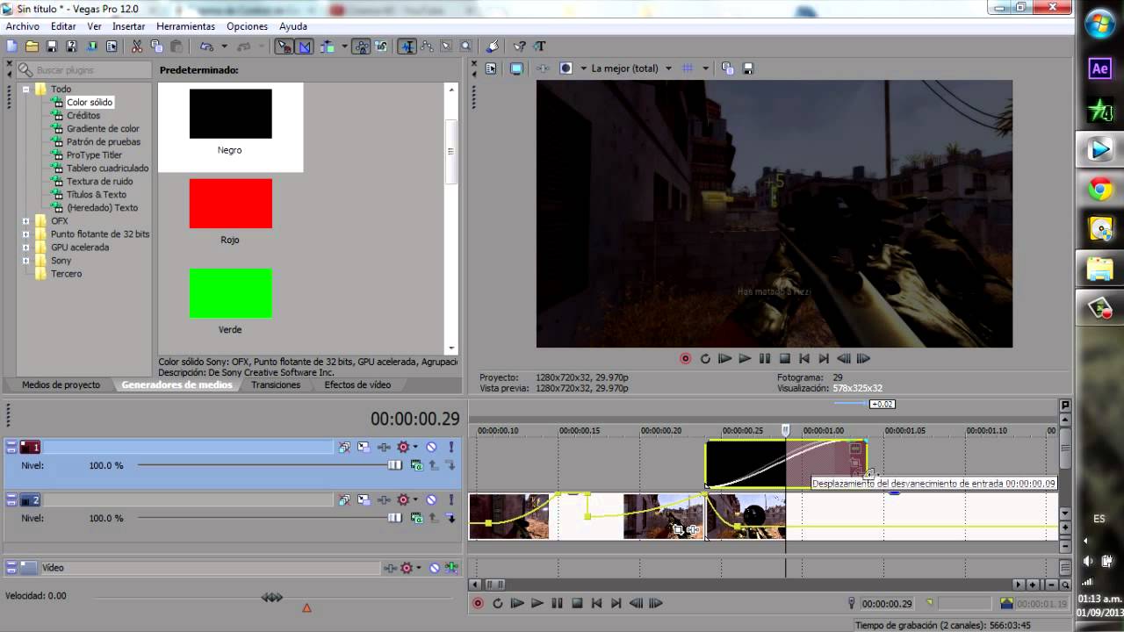This screenshot has height=632, width=1124.
Task: Select the Zoom magnifier tool
Action: (x=465, y=47)
